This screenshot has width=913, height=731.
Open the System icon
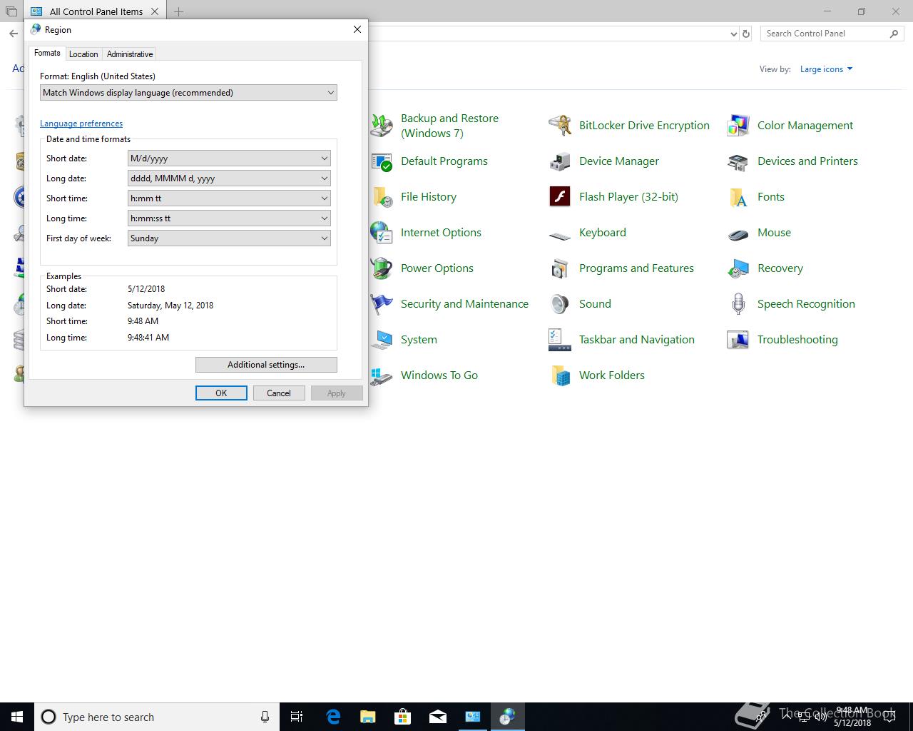tap(382, 340)
